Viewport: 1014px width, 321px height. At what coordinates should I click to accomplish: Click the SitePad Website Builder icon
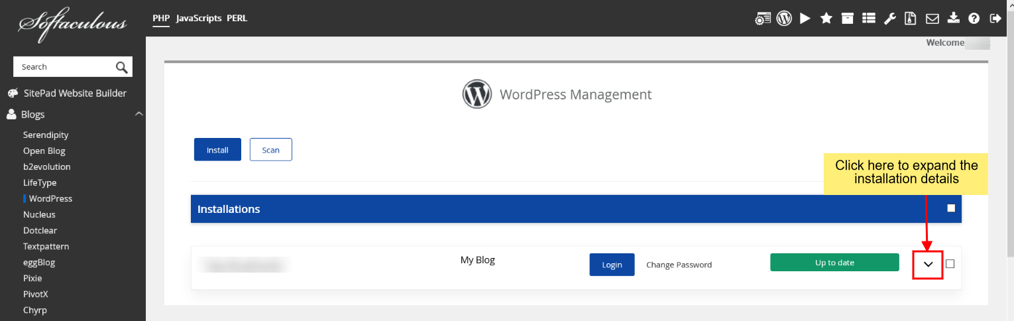[x=13, y=94]
